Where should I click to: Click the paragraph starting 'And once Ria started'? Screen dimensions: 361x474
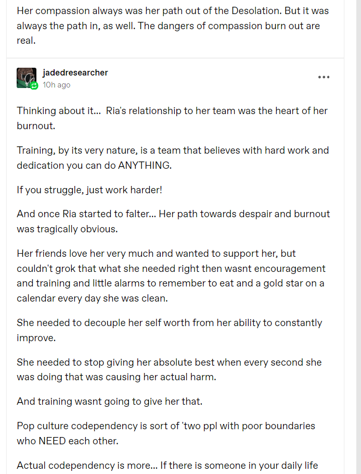click(x=172, y=221)
